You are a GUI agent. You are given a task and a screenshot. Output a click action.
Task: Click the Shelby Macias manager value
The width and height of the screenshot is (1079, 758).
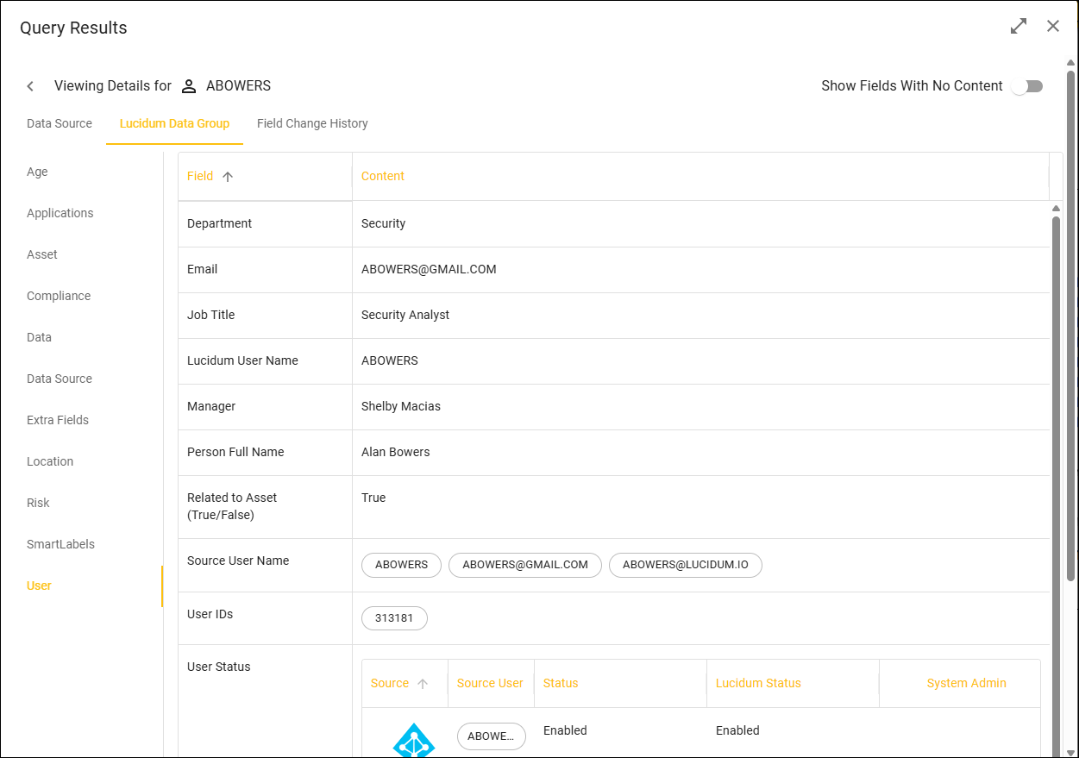tap(401, 406)
